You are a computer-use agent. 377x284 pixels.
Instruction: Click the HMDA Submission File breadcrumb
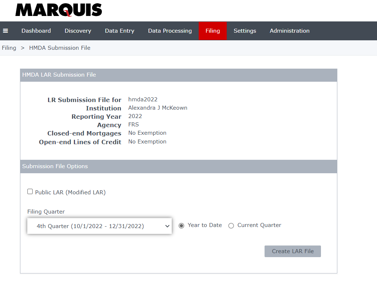coord(59,48)
